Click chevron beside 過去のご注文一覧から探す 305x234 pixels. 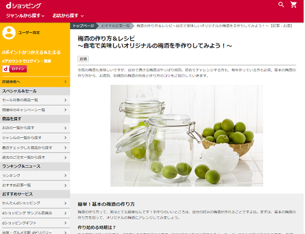point(65,157)
